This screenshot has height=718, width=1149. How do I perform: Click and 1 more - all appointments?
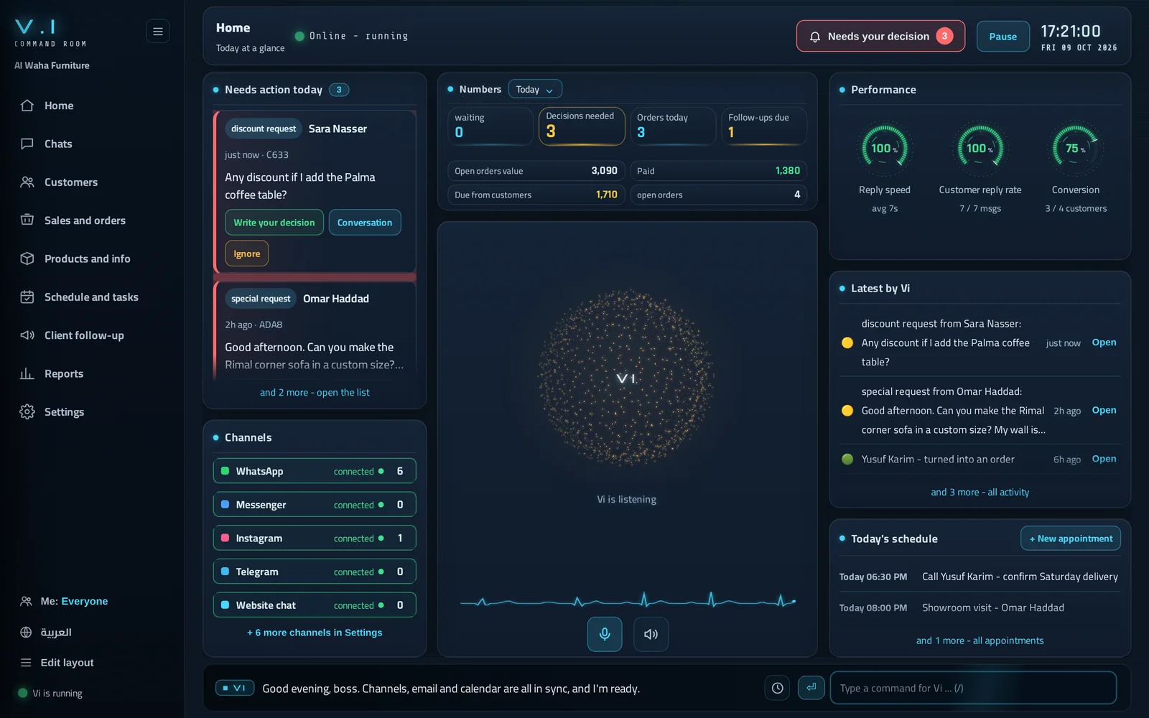click(x=980, y=640)
